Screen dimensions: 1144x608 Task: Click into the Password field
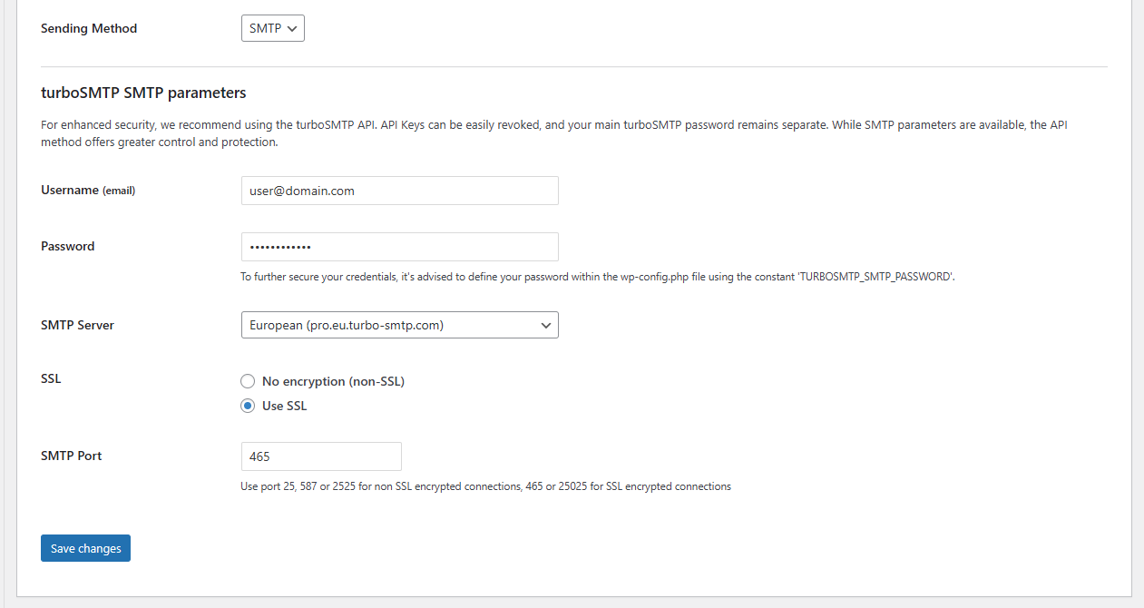point(399,247)
